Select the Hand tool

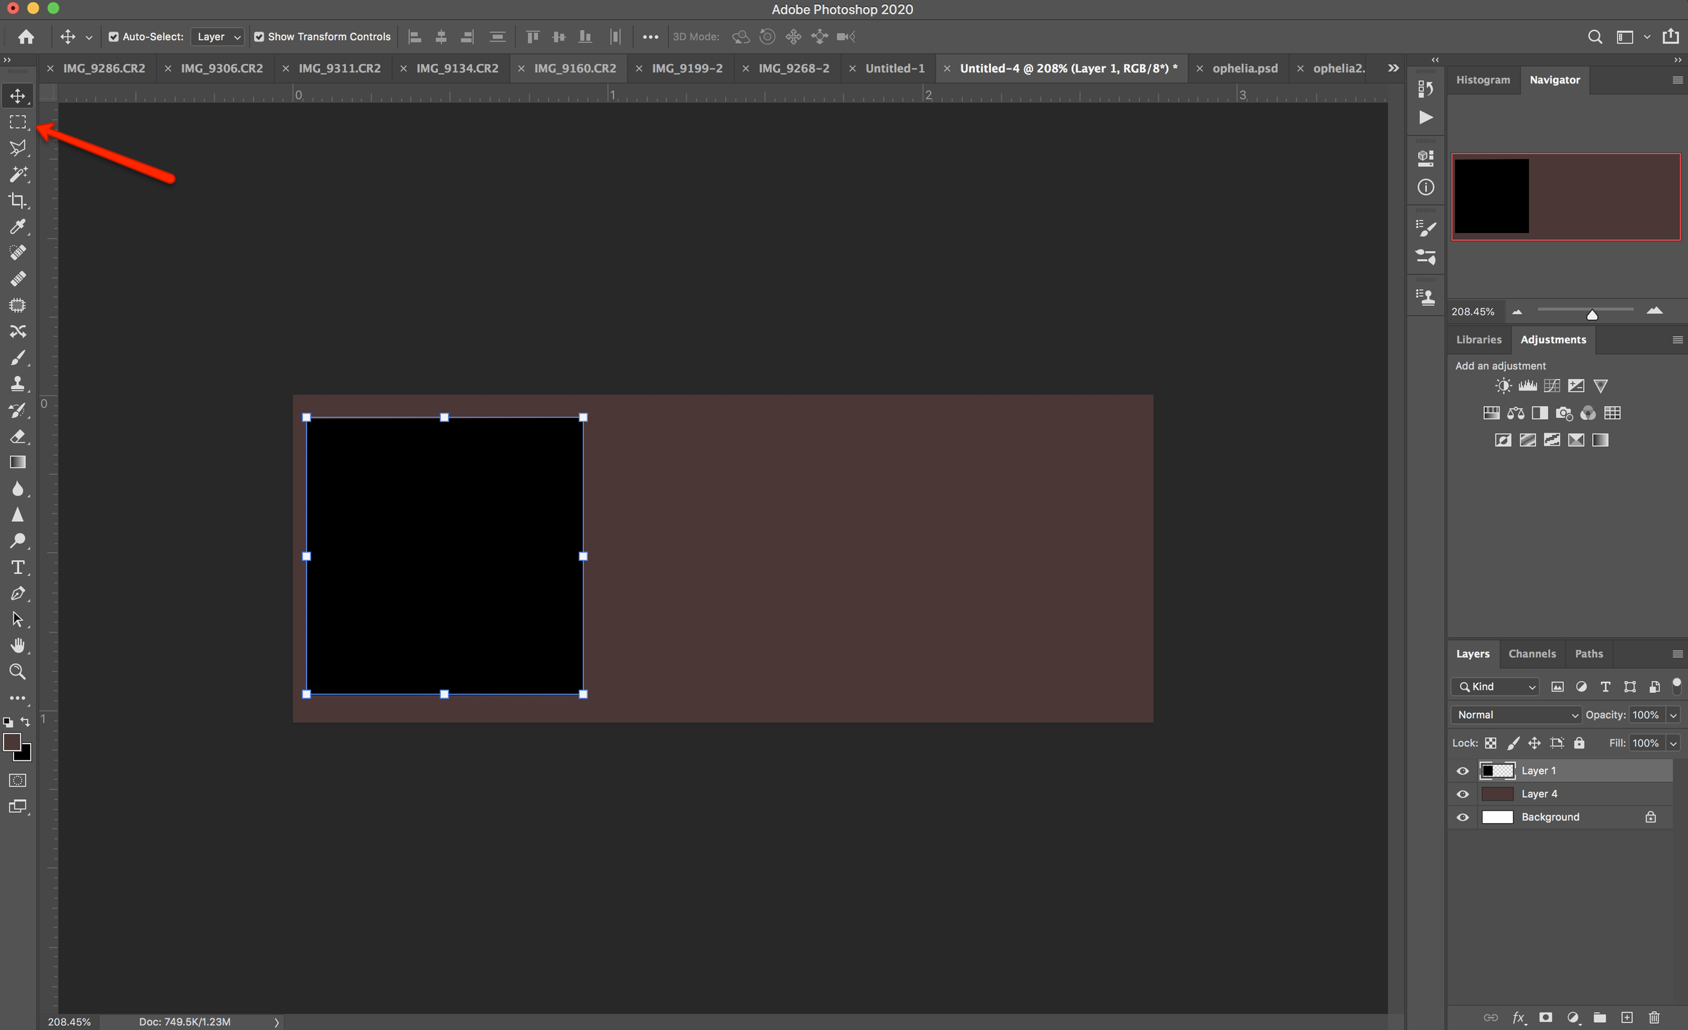[18, 645]
